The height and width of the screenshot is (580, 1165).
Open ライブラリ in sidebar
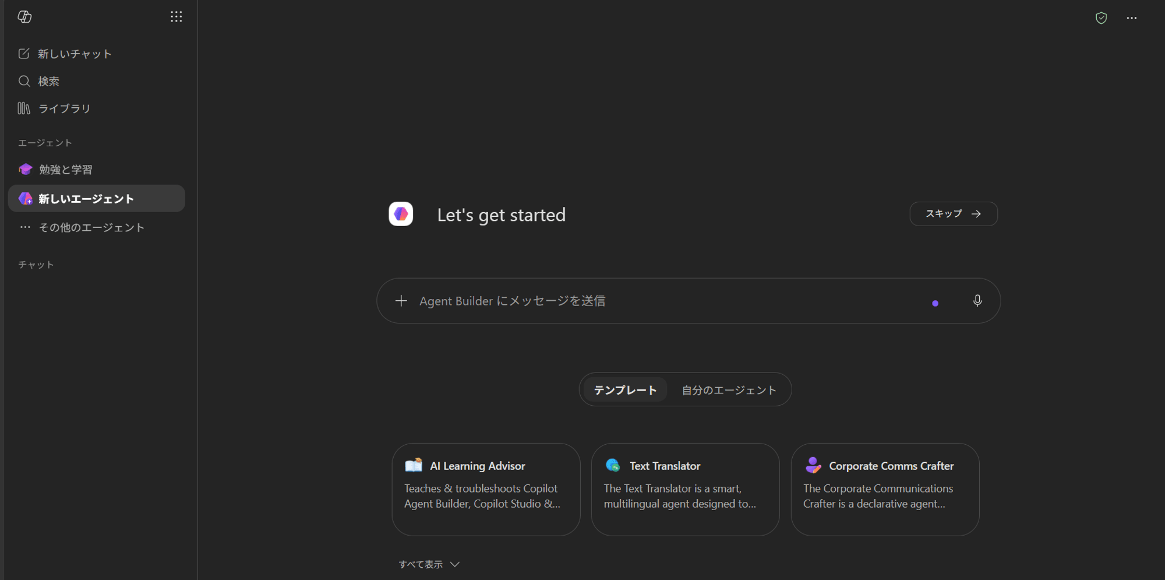97,108
